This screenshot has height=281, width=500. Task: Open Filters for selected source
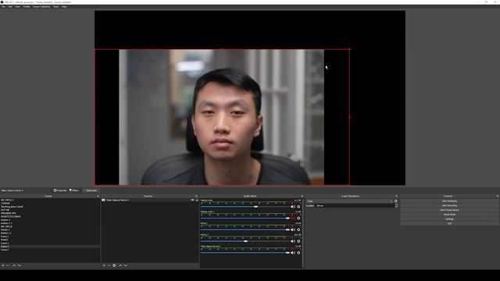tap(74, 190)
